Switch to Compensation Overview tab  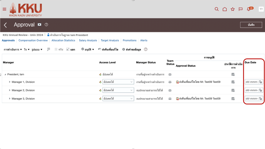[33, 41]
